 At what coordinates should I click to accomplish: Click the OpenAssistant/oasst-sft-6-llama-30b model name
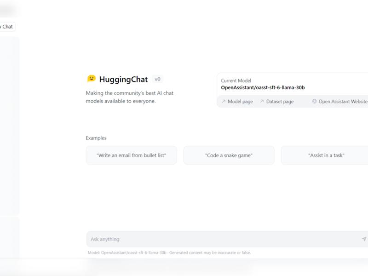point(263,87)
